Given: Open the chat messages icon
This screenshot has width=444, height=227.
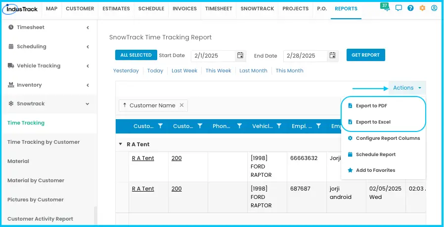Looking at the screenshot, I should pos(399,8).
